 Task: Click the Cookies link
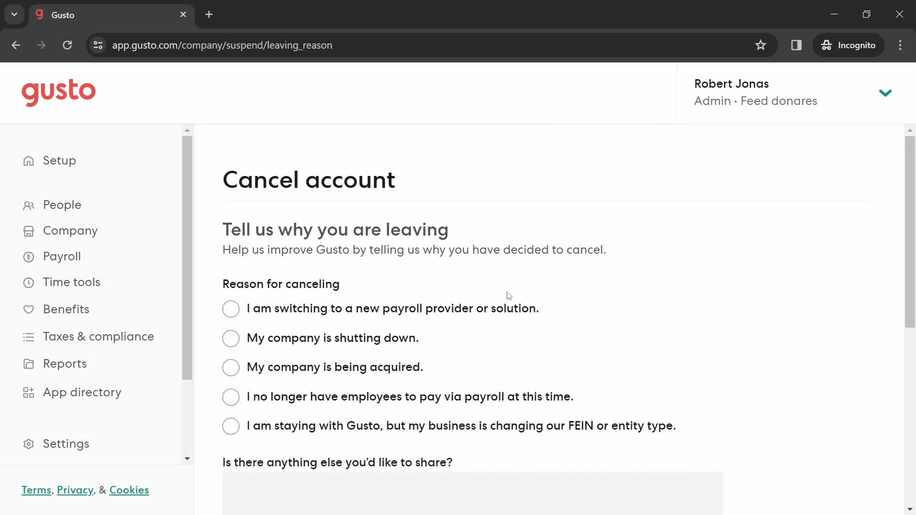130,491
